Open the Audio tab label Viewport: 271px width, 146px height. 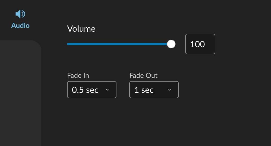coord(20,25)
